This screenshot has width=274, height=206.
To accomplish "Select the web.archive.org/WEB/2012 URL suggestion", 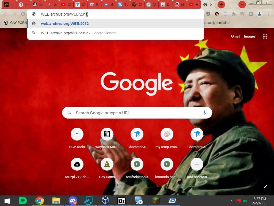I will (116, 24).
